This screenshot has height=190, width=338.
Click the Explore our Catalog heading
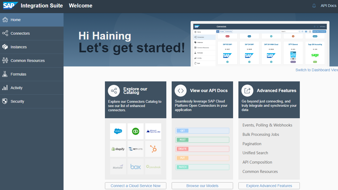point(135,91)
